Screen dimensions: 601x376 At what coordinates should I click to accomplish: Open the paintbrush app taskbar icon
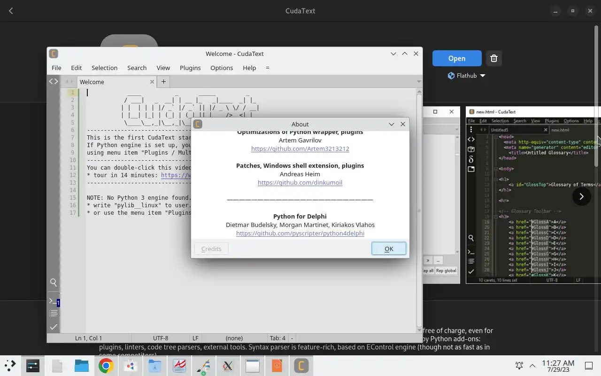pyautogui.click(x=203, y=366)
